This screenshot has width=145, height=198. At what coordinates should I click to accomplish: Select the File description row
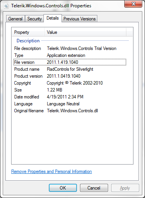tap(70, 48)
